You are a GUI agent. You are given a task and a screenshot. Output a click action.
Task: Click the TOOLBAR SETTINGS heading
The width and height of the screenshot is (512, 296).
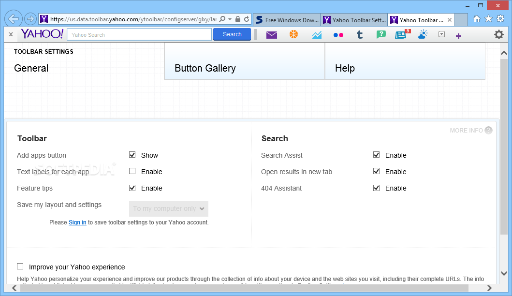click(44, 52)
